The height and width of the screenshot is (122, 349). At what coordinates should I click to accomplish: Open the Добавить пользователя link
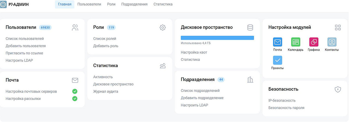point(26,46)
